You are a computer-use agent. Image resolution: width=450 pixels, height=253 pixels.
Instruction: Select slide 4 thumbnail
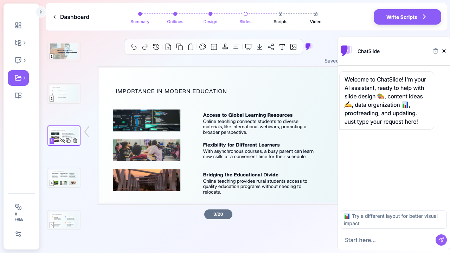pyautogui.click(x=64, y=178)
